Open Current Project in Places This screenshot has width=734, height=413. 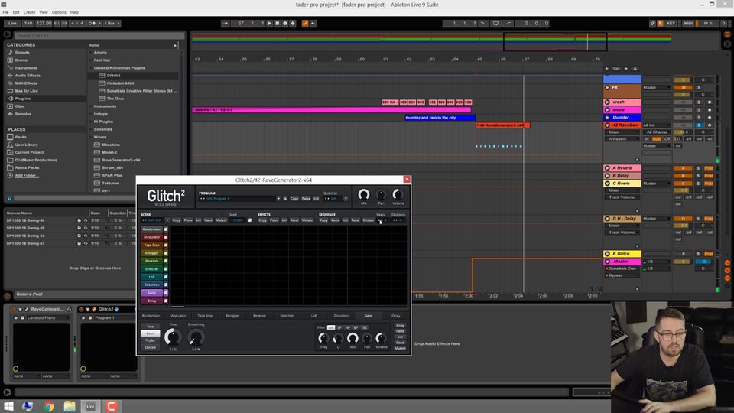coord(29,152)
